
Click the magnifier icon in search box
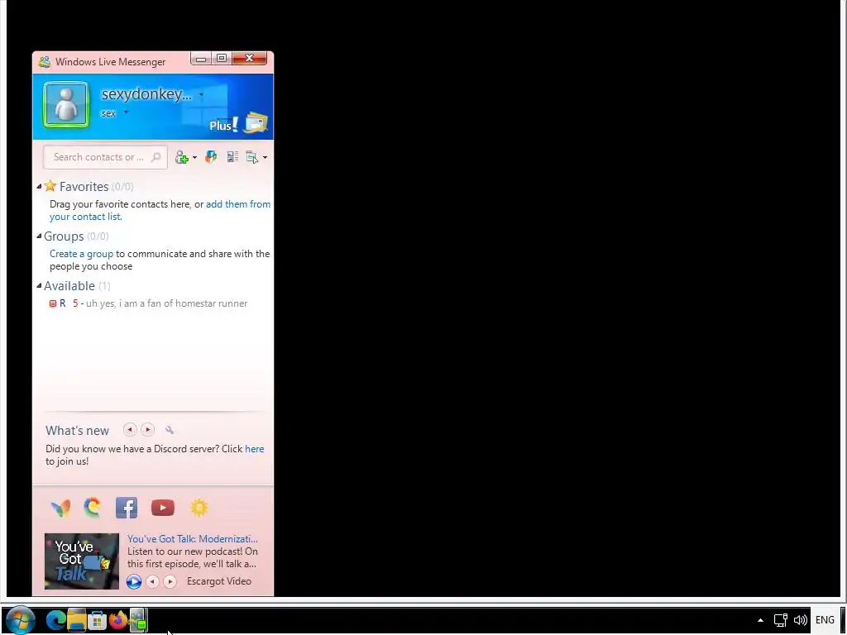coord(156,157)
